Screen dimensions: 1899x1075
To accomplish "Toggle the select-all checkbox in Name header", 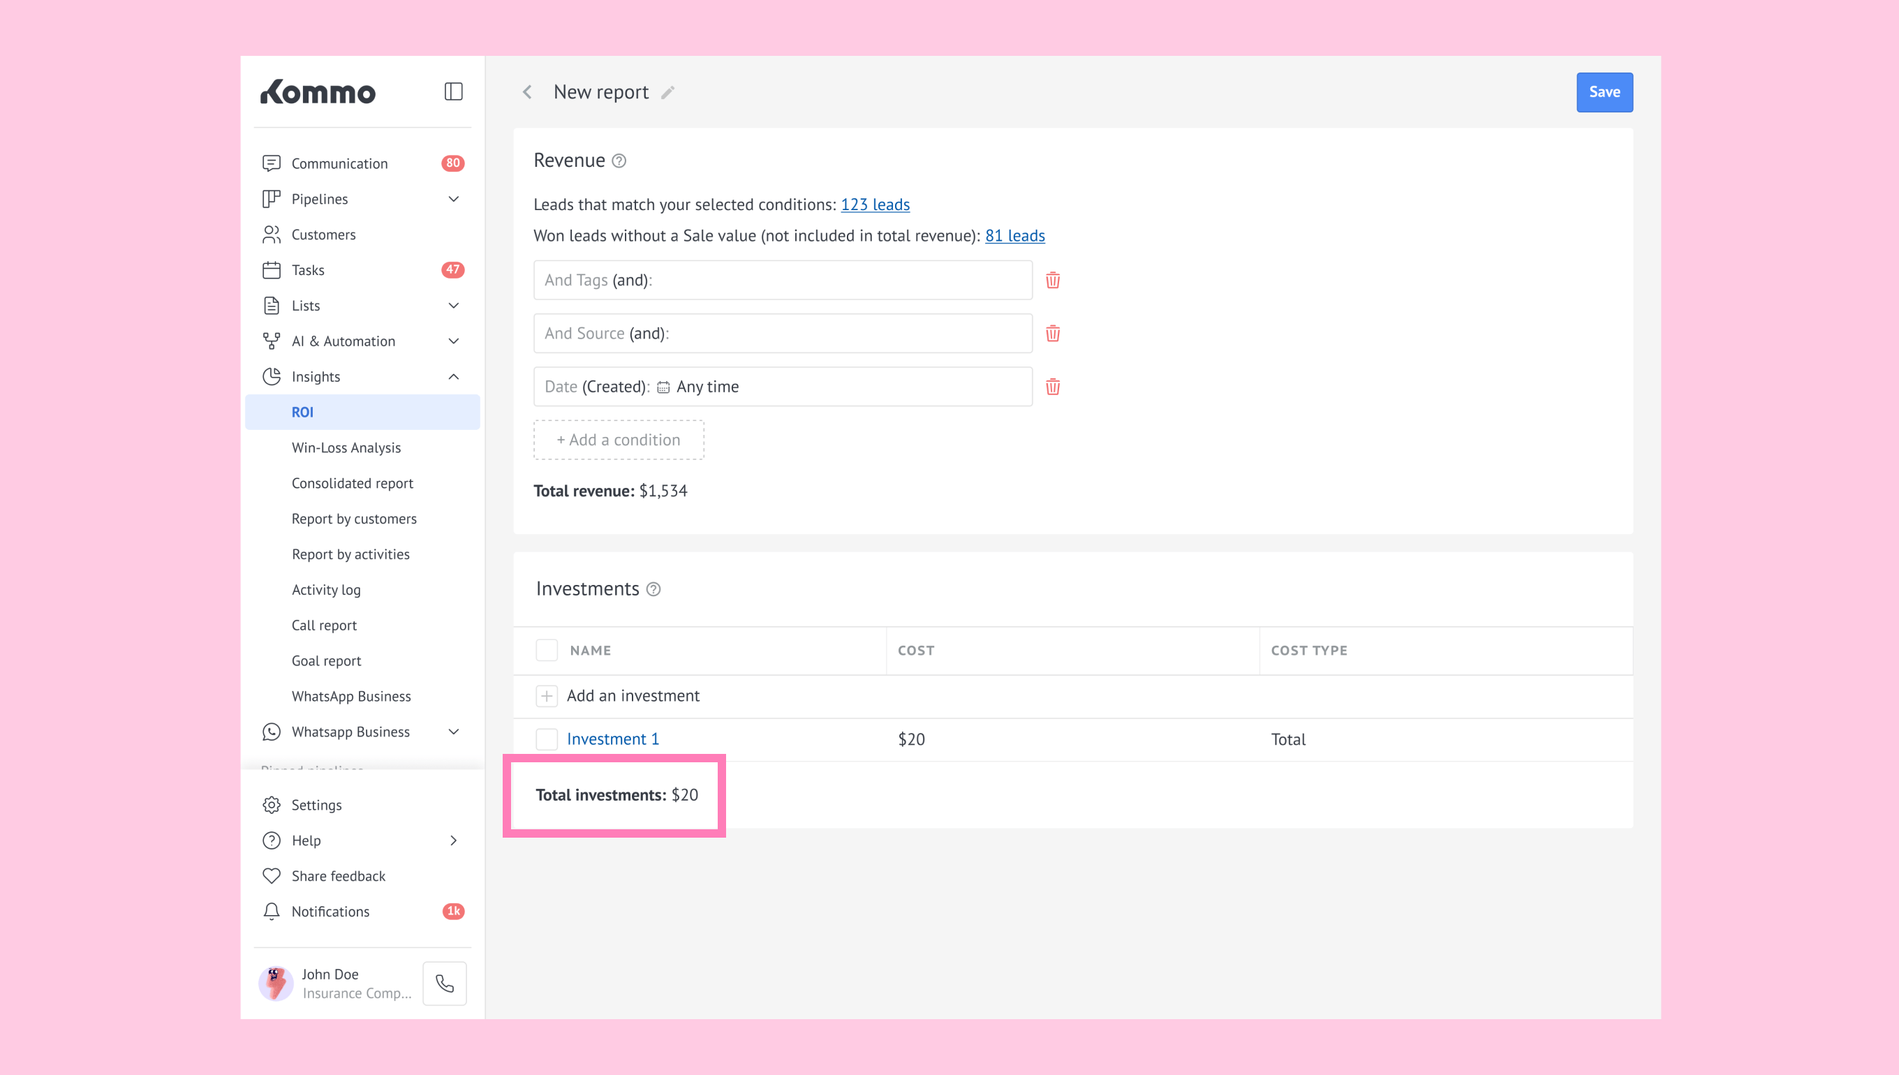I will coord(547,651).
